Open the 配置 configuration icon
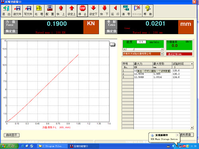Image resolution: width=199 pixels, height=149 pixels. pos(50,11)
